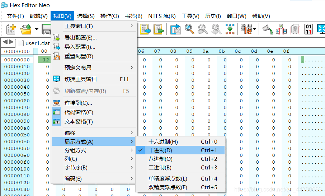
Task: Select Octal 八进制(O) display mode
Action: (180, 159)
